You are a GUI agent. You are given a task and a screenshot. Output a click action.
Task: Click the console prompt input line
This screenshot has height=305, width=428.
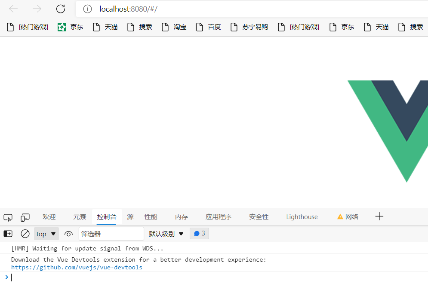point(219,278)
